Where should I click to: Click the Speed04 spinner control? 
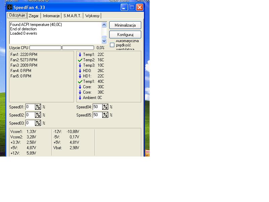tap(105, 107)
